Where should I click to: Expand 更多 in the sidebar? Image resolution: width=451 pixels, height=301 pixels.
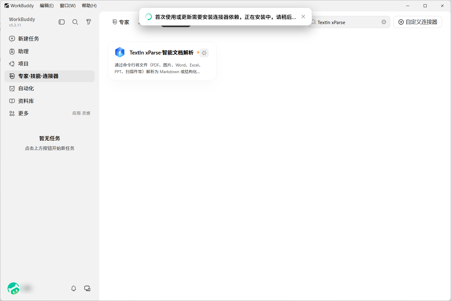pos(50,113)
